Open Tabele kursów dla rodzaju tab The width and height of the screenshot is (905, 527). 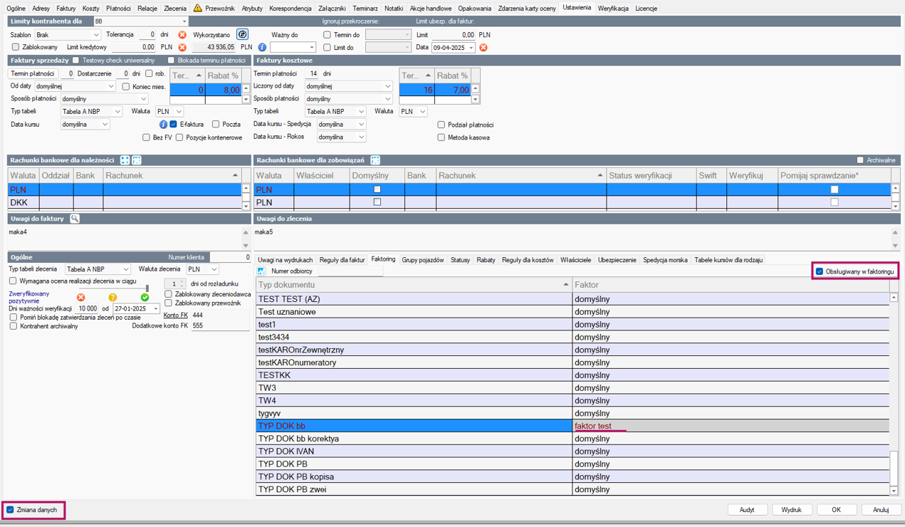point(728,260)
